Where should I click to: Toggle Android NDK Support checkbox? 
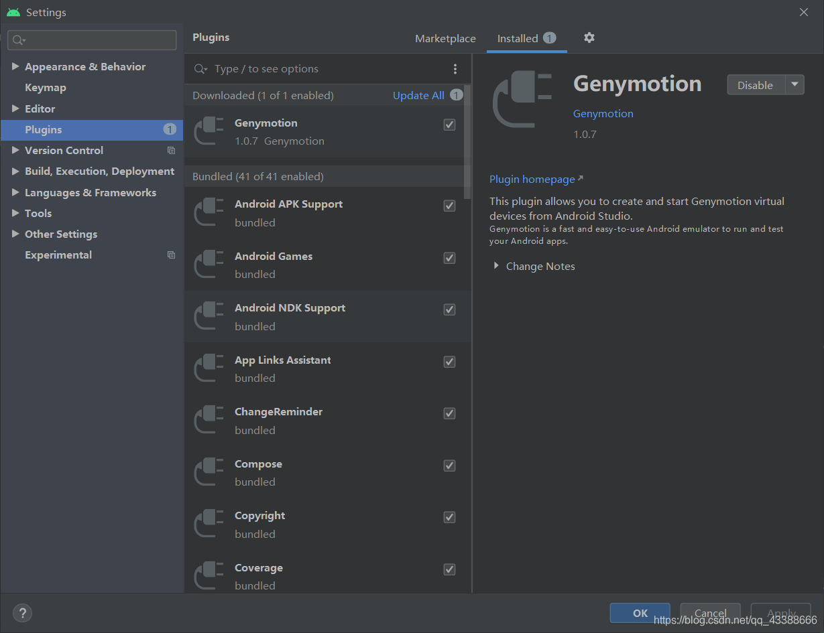click(450, 309)
